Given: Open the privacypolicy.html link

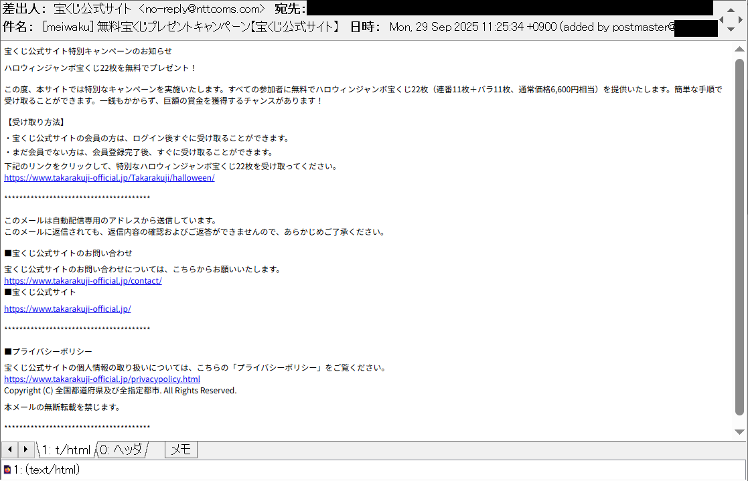Looking at the screenshot, I should pos(102,379).
